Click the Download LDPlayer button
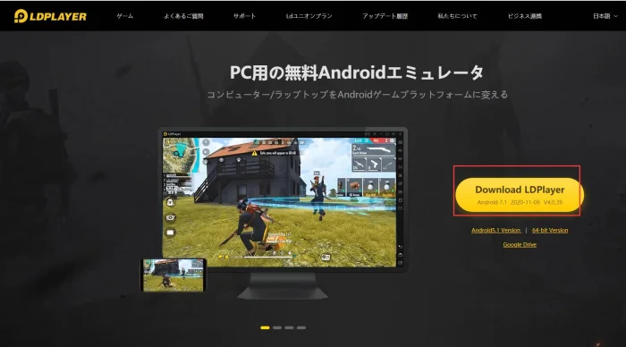 pyautogui.click(x=520, y=194)
